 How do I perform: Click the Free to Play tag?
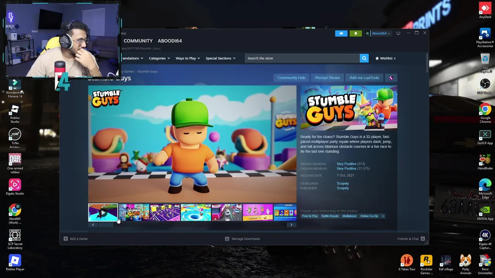pyautogui.click(x=310, y=216)
